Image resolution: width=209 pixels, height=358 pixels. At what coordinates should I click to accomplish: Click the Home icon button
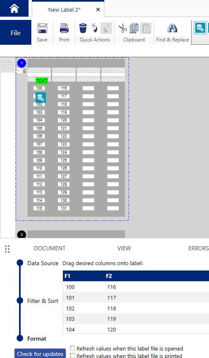pyautogui.click(x=14, y=8)
